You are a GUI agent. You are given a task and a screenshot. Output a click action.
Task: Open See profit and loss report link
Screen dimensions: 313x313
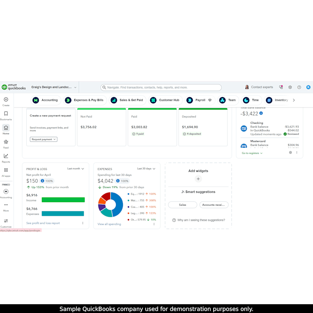point(43,223)
